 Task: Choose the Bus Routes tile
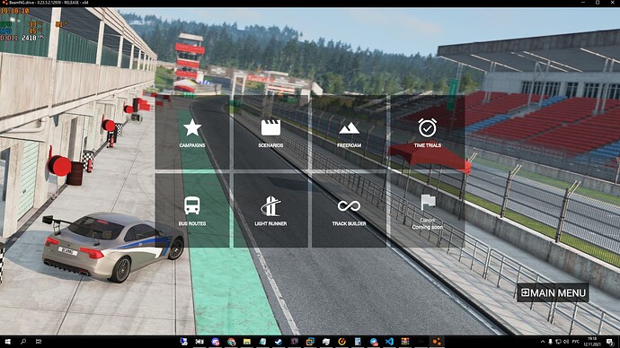pyautogui.click(x=192, y=211)
